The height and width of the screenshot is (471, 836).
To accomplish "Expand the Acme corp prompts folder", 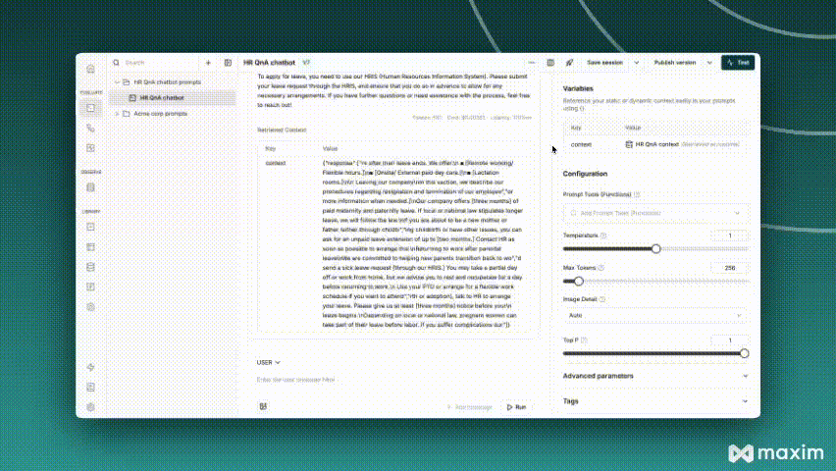I will [x=118, y=114].
